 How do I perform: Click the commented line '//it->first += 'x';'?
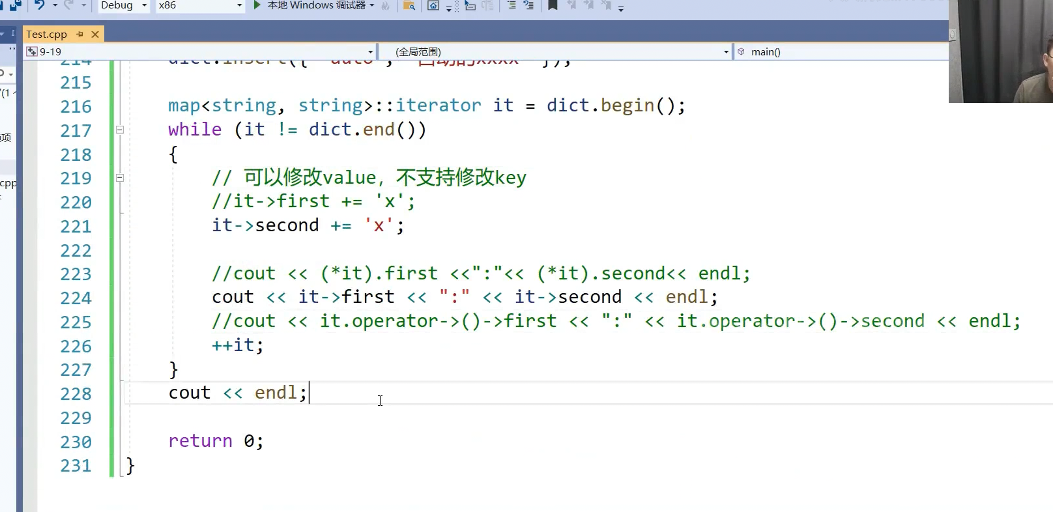(x=313, y=201)
